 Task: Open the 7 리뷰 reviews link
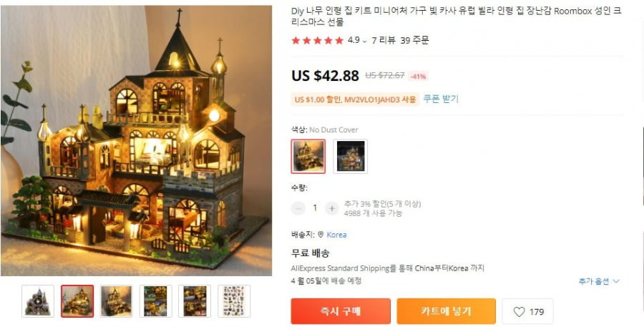[384, 40]
